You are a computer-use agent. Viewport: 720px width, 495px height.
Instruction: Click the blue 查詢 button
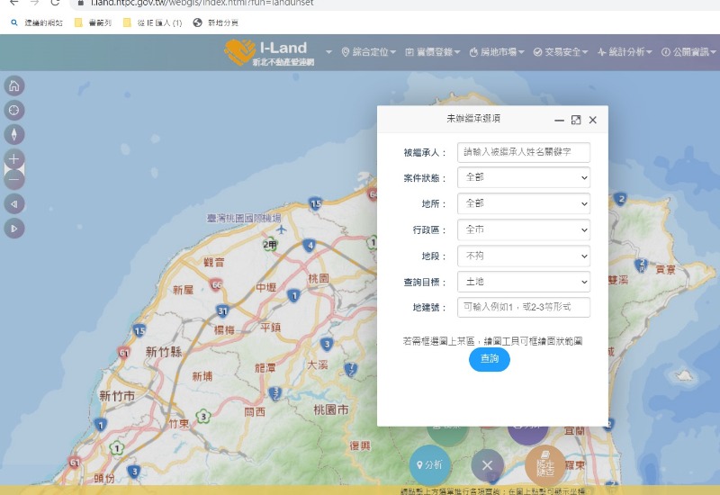(x=489, y=359)
